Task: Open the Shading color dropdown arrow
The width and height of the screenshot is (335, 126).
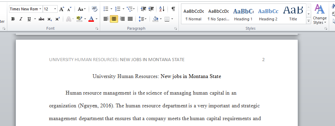Action: [x=161, y=19]
